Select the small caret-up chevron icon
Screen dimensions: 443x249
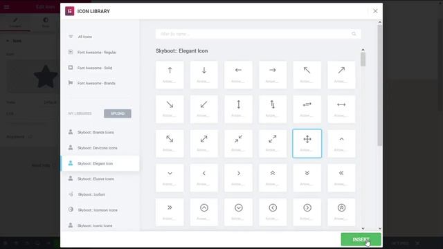[x=341, y=144]
